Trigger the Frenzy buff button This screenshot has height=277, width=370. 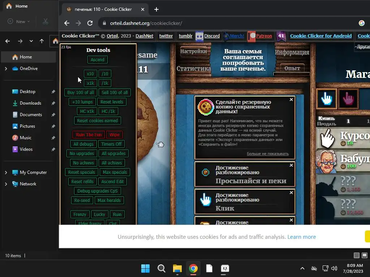[80, 214]
